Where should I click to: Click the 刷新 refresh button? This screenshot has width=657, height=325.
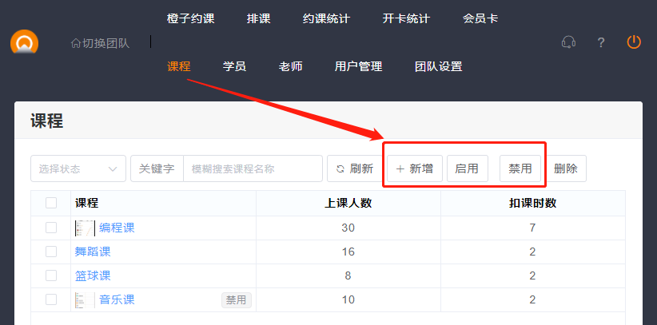(354, 168)
